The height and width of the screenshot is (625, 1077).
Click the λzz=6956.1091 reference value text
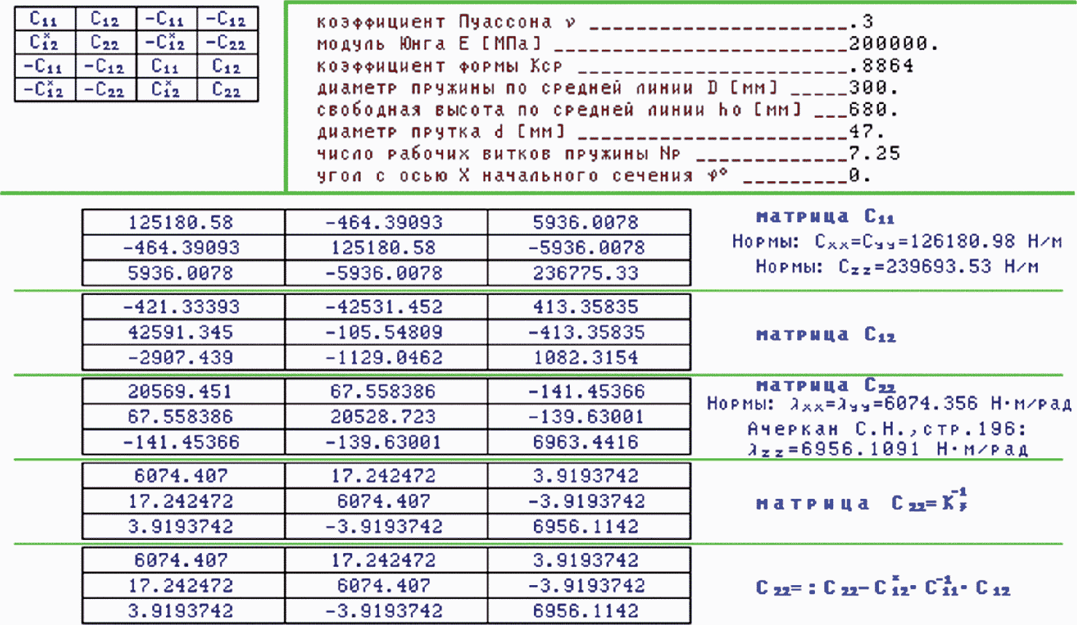(887, 449)
